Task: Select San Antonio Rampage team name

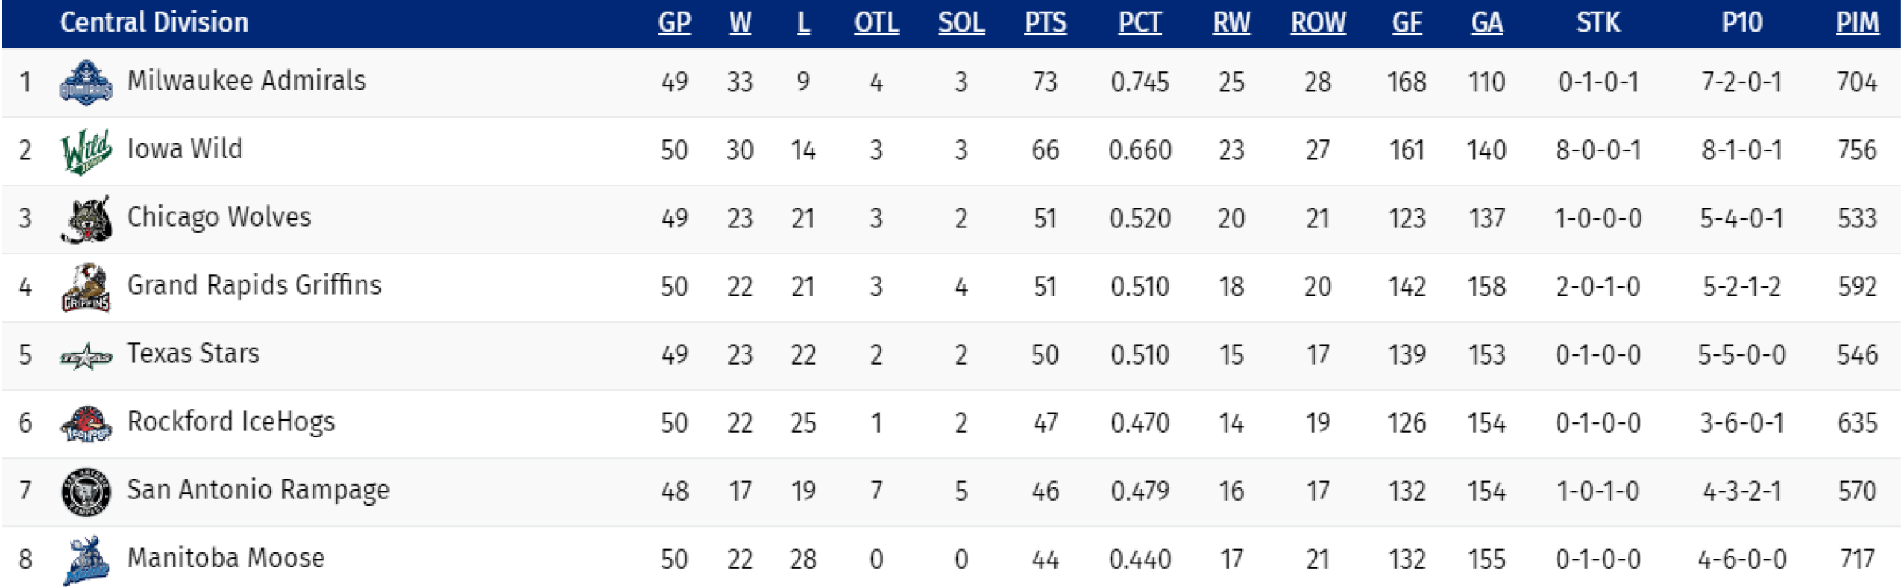Action: (x=259, y=491)
